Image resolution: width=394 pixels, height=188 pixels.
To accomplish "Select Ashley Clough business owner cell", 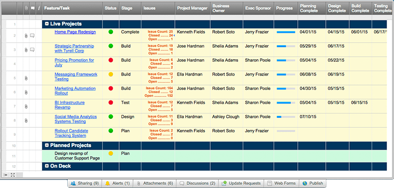I will [227, 120].
